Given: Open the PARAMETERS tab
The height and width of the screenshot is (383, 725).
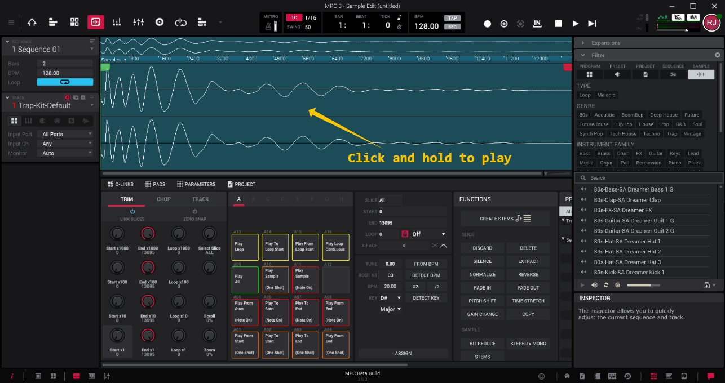Looking at the screenshot, I should (x=196, y=184).
